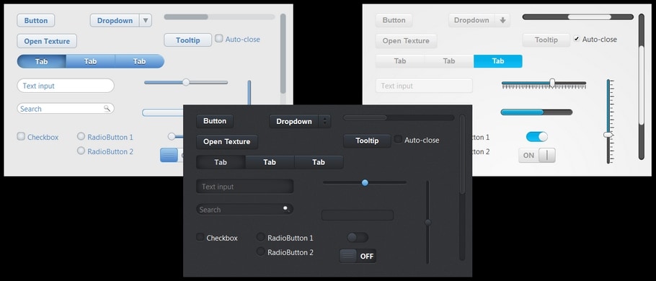The height and width of the screenshot is (281, 656).
Task: Tick the Checkbox in blue theme panel
Action: tap(21, 136)
